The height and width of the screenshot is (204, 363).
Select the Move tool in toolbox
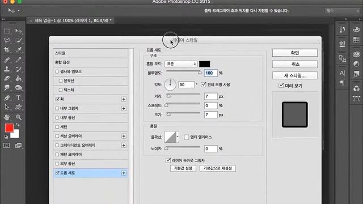pyautogui.click(x=19, y=31)
